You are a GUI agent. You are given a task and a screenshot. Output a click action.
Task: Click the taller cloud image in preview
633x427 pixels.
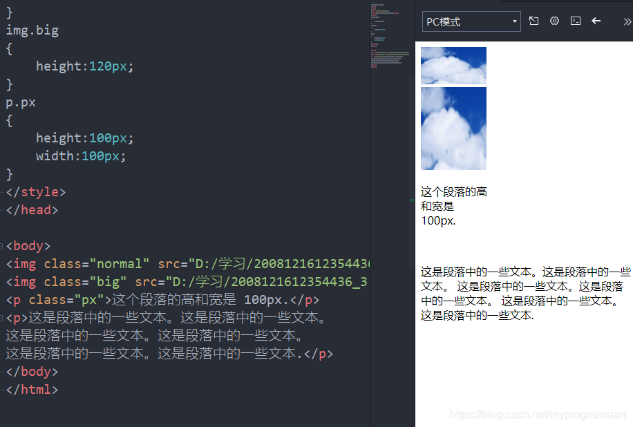(453, 129)
